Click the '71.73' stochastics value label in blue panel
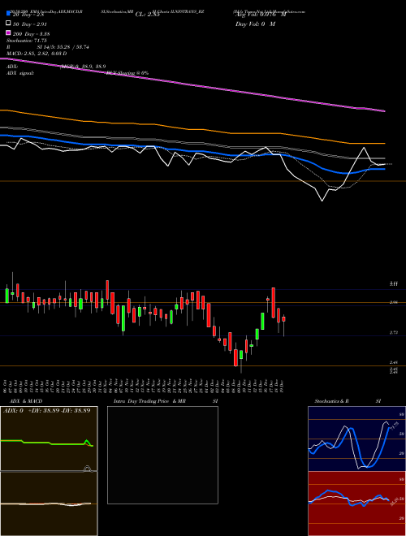 coord(395,426)
